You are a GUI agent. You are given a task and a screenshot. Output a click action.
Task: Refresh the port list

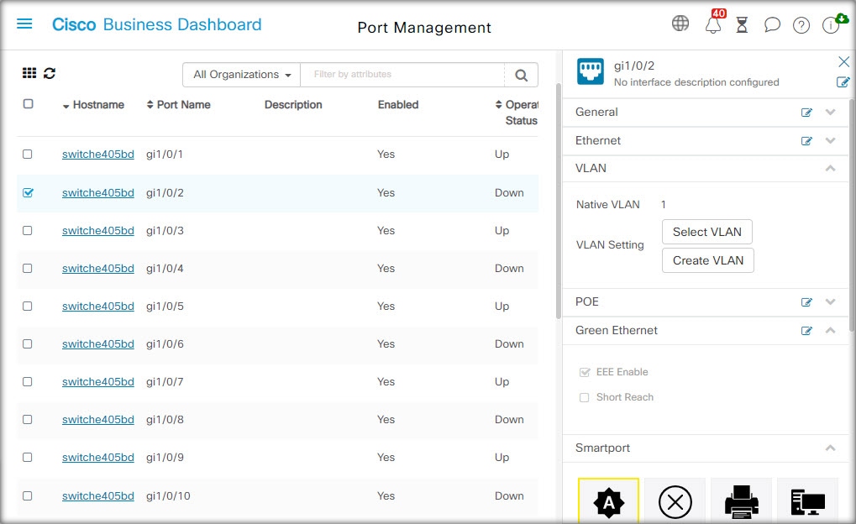pos(50,73)
